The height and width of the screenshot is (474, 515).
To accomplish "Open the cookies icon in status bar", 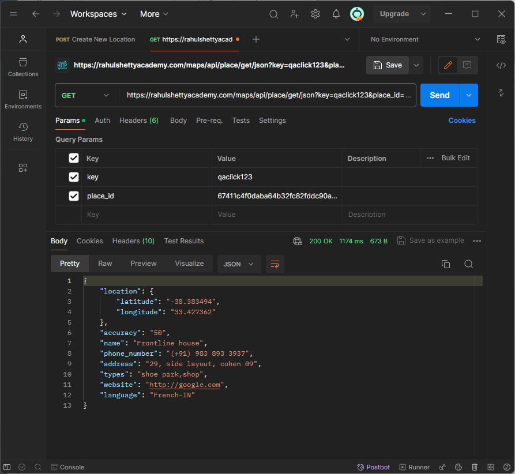I will tap(458, 467).
